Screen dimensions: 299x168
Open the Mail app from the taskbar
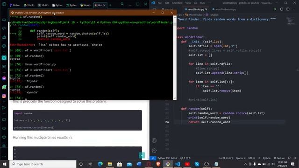coord(129,164)
